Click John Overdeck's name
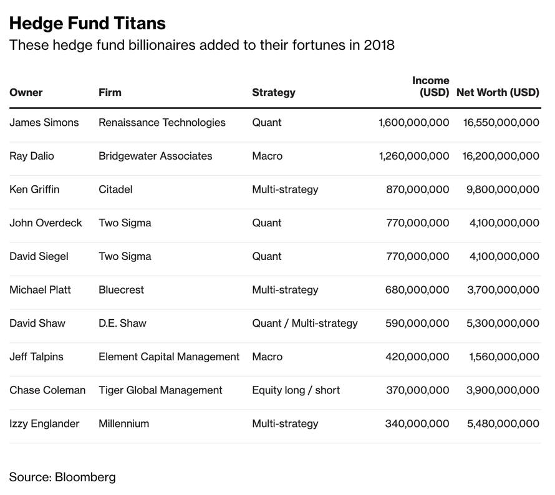The height and width of the screenshot is (495, 555). click(x=46, y=223)
